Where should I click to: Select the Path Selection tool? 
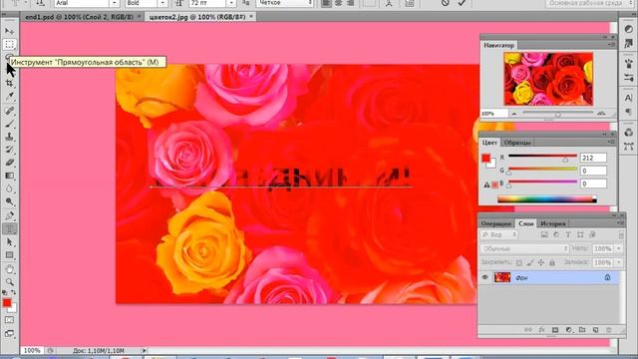(x=9, y=241)
